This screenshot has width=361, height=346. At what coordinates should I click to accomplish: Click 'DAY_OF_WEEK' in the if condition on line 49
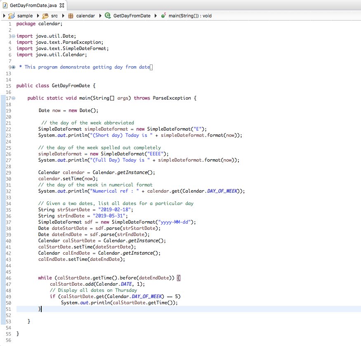coord(146,296)
